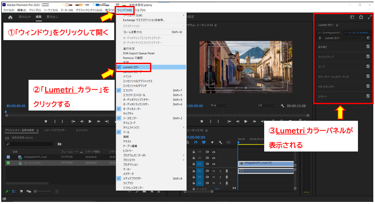This screenshot has width=375, height=204.
Task: Uncheck the 基本補正 section checkbox
Action: click(368, 47)
